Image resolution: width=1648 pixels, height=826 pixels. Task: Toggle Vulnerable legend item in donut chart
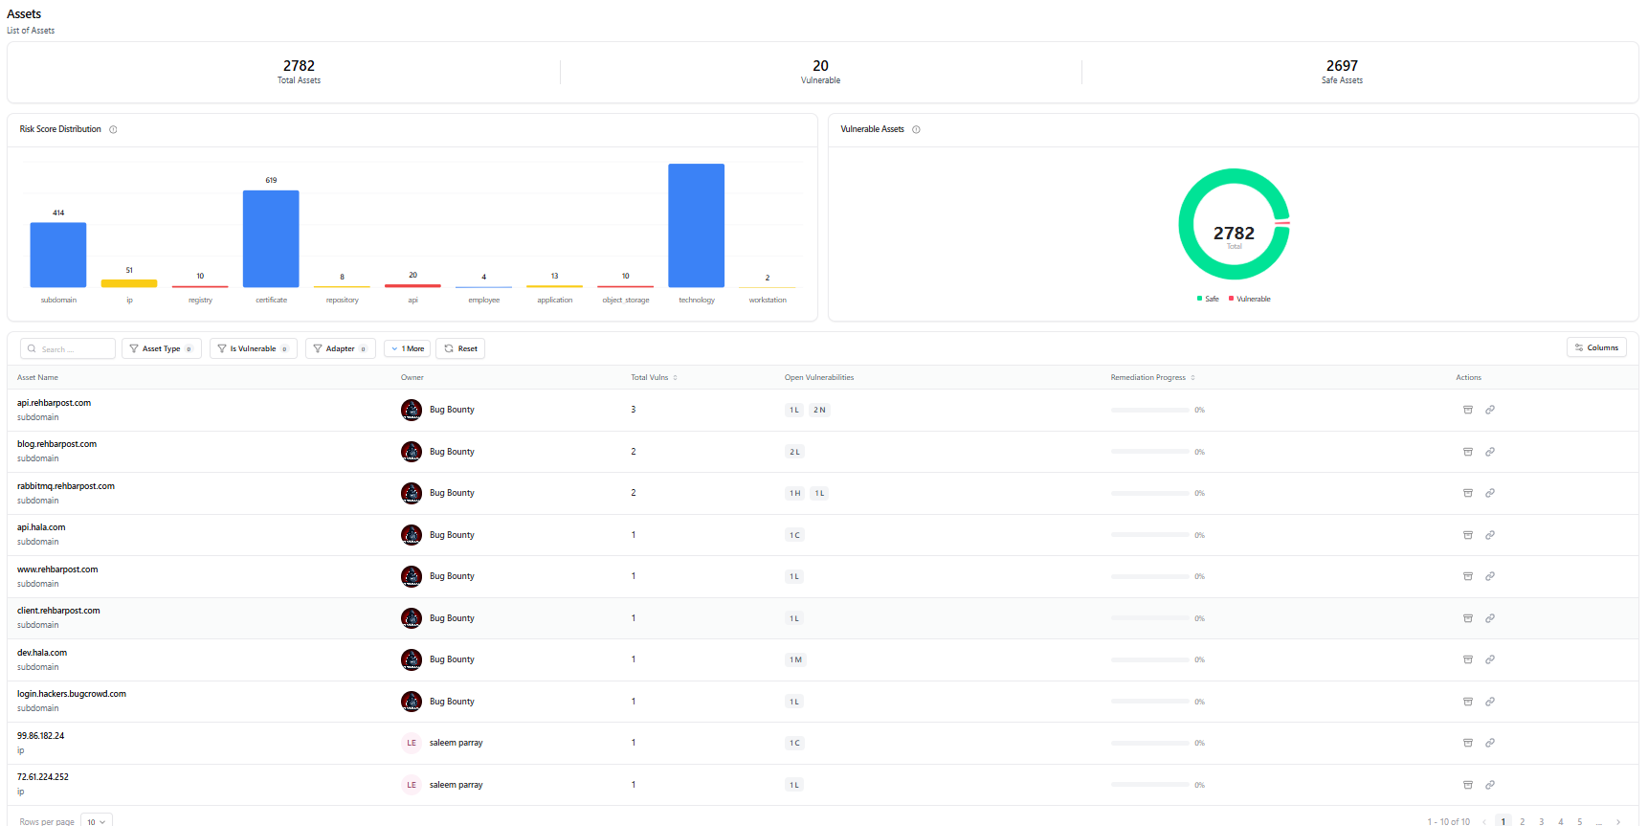click(1250, 299)
